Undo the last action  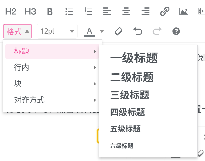pos(138,31)
